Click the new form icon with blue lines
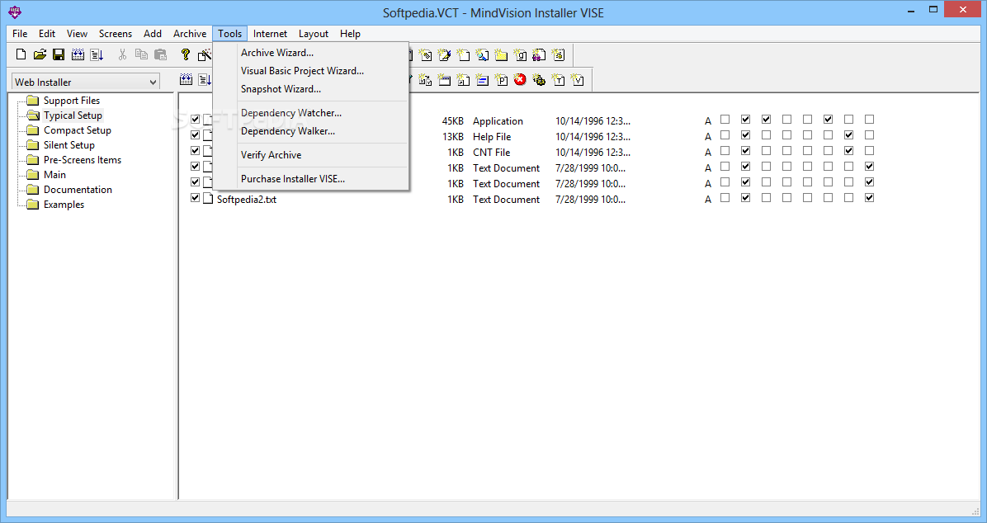Image resolution: width=987 pixels, height=523 pixels. pos(482,79)
